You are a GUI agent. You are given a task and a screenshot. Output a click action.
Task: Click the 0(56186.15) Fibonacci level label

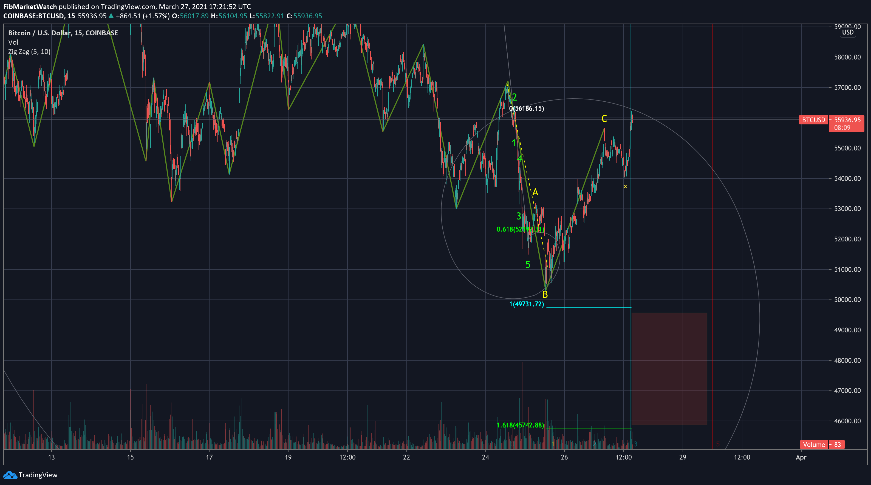527,109
